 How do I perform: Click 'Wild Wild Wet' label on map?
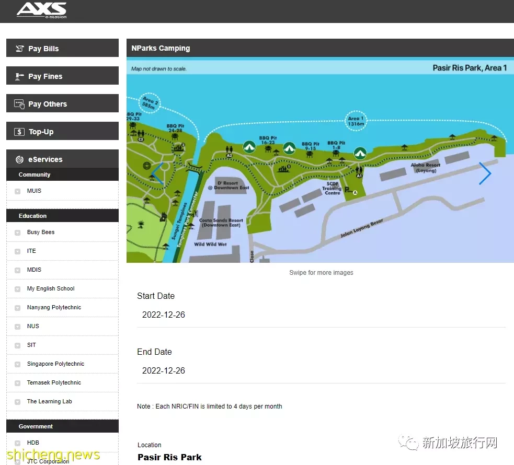click(x=210, y=245)
